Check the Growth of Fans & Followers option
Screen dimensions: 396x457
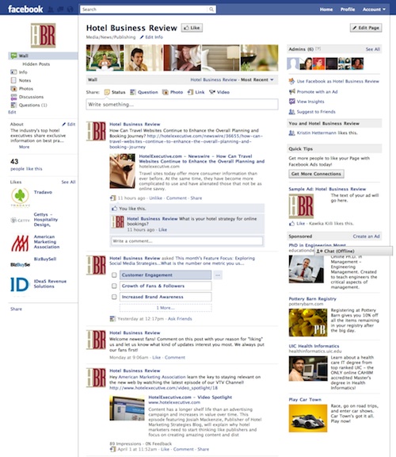click(x=114, y=286)
